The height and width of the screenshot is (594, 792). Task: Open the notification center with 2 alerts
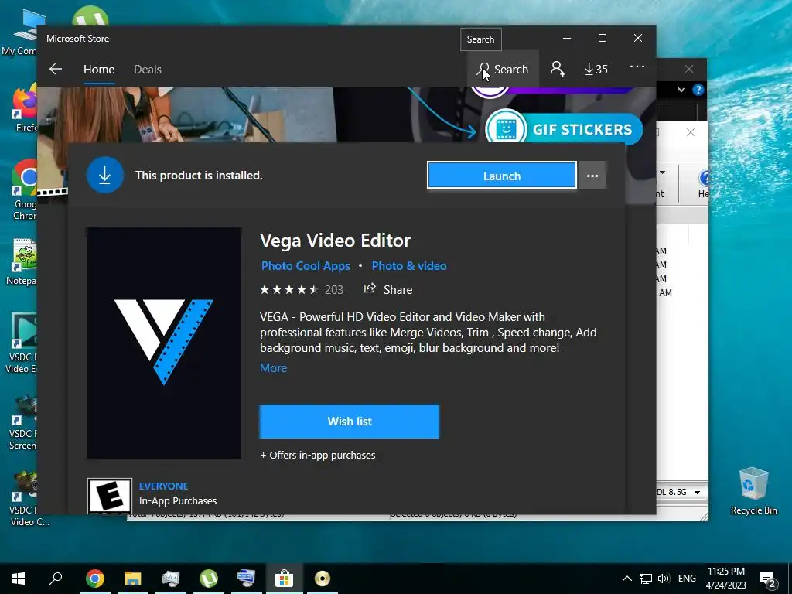tap(768, 579)
